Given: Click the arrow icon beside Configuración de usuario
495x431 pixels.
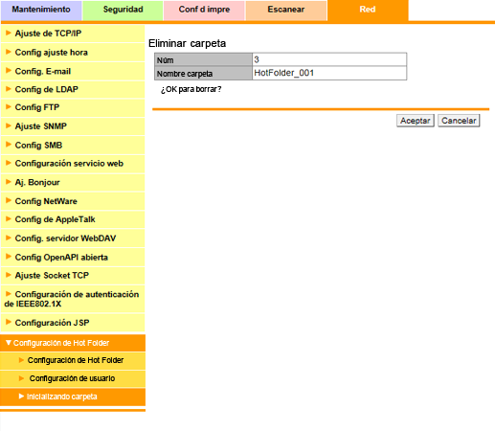Looking at the screenshot, I should point(21,378).
